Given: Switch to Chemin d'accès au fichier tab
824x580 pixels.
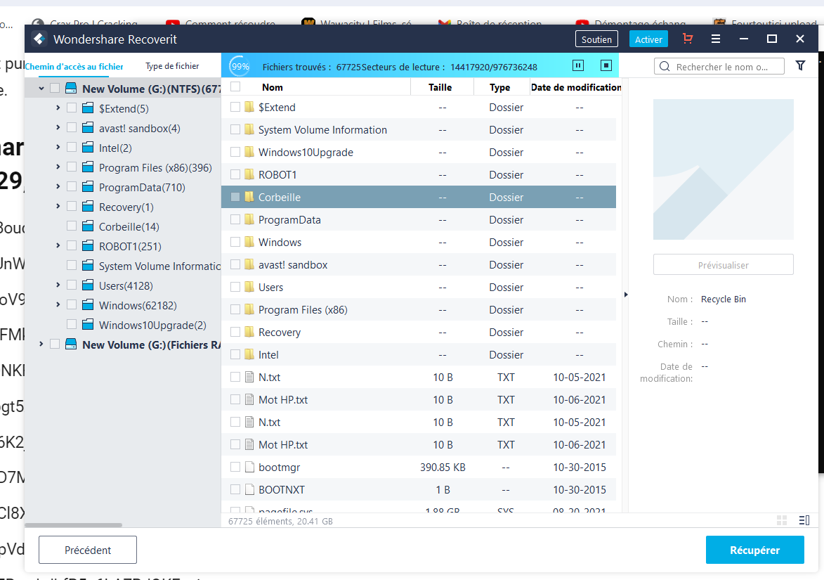Looking at the screenshot, I should pos(74,66).
